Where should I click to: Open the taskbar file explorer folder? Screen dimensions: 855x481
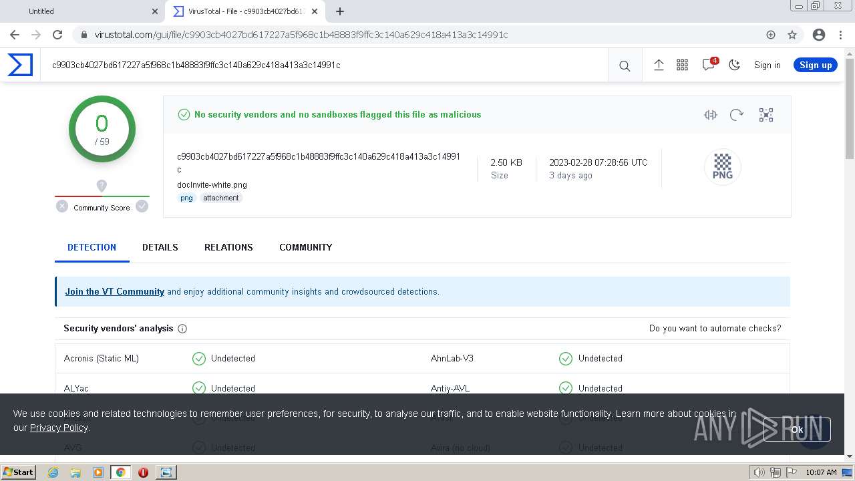pyautogui.click(x=75, y=472)
